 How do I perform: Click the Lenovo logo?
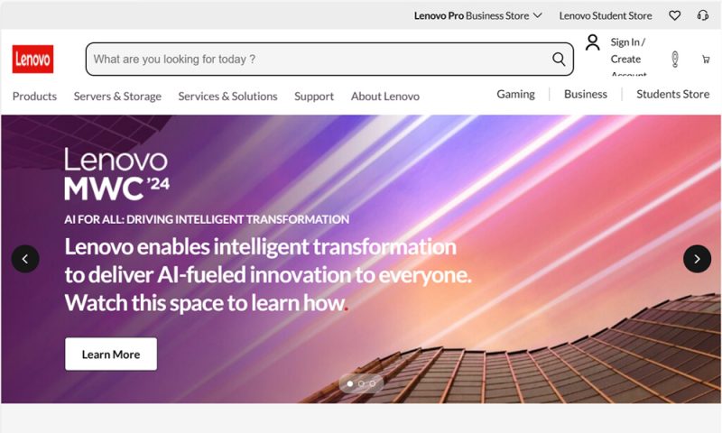pos(32,59)
